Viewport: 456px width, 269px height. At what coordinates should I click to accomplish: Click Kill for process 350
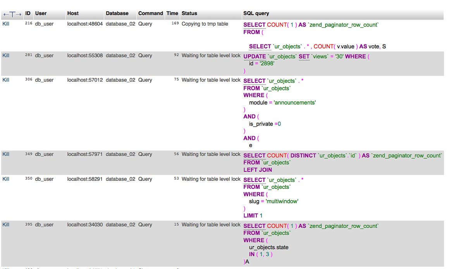(x=6, y=179)
